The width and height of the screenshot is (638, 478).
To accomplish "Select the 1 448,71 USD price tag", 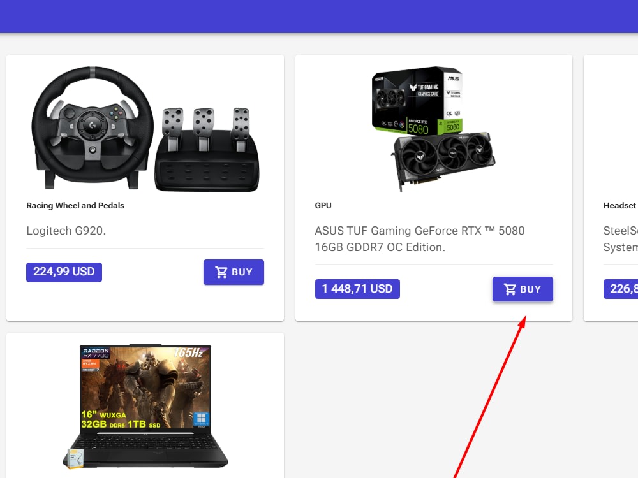I will pos(357,289).
